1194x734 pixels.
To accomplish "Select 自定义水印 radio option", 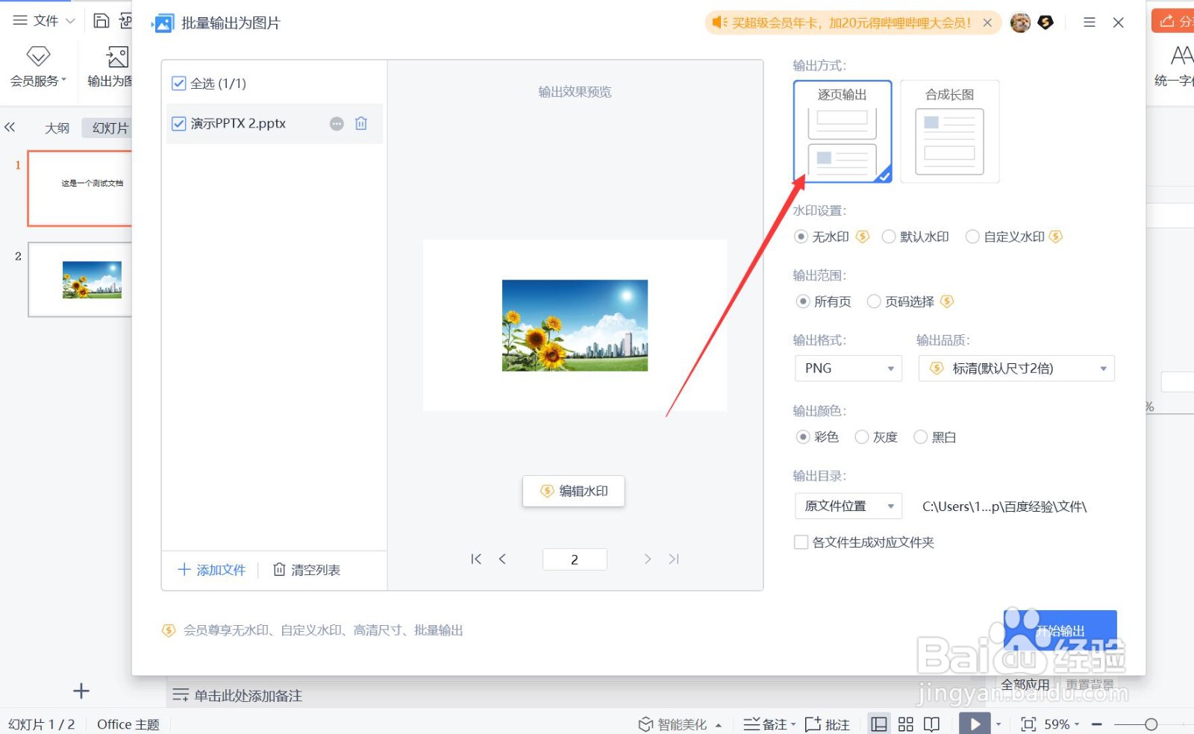I will 972,236.
